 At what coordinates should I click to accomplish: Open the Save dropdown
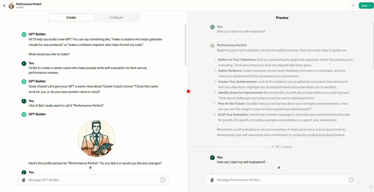pyautogui.click(x=366, y=6)
